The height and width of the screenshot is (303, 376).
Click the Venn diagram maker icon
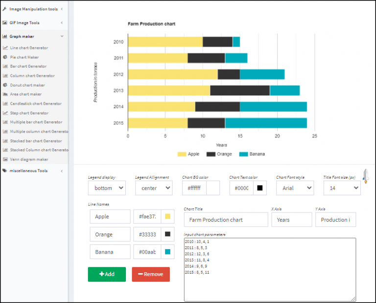click(5, 160)
